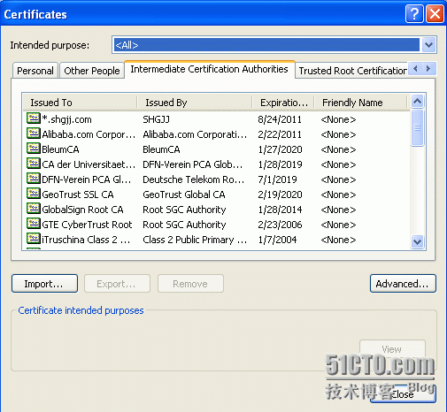447x412 pixels.
Task: Click the certificate icon for CA der Universitaet
Action: click(x=34, y=164)
